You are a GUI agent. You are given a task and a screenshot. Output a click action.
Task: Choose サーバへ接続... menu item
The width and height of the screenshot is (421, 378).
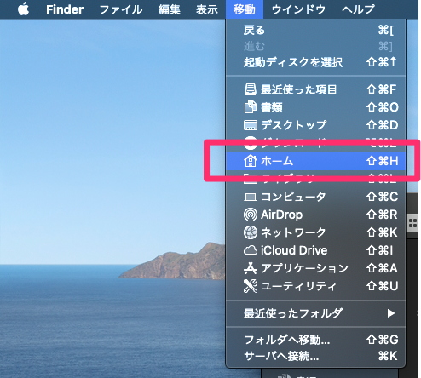[315, 356]
